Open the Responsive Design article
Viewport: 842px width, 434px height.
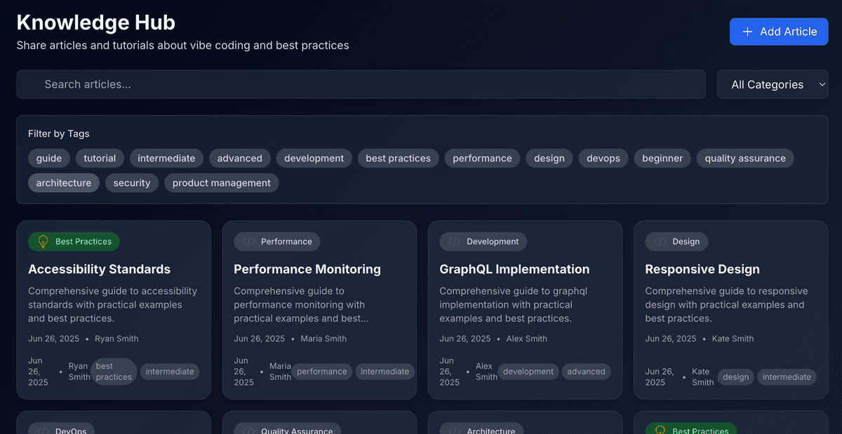[702, 269]
